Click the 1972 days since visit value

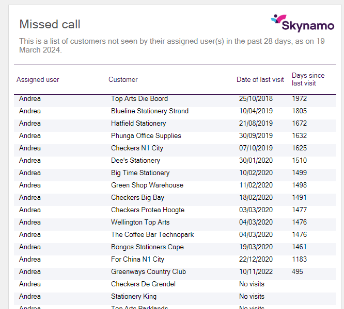pos(299,98)
